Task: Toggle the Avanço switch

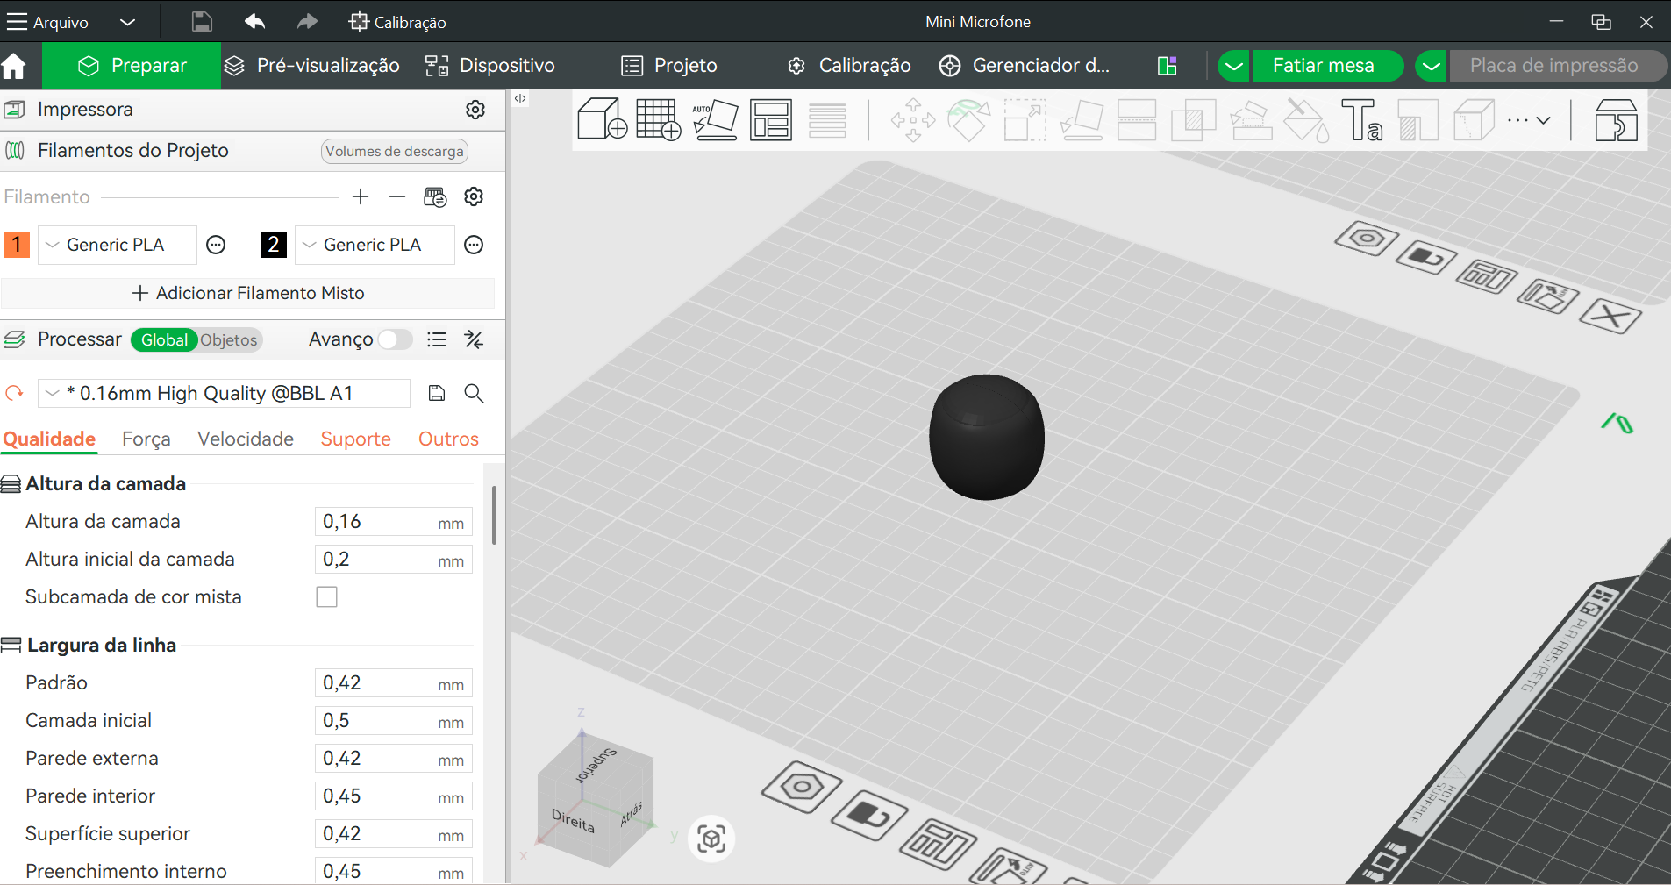Action: tap(395, 339)
